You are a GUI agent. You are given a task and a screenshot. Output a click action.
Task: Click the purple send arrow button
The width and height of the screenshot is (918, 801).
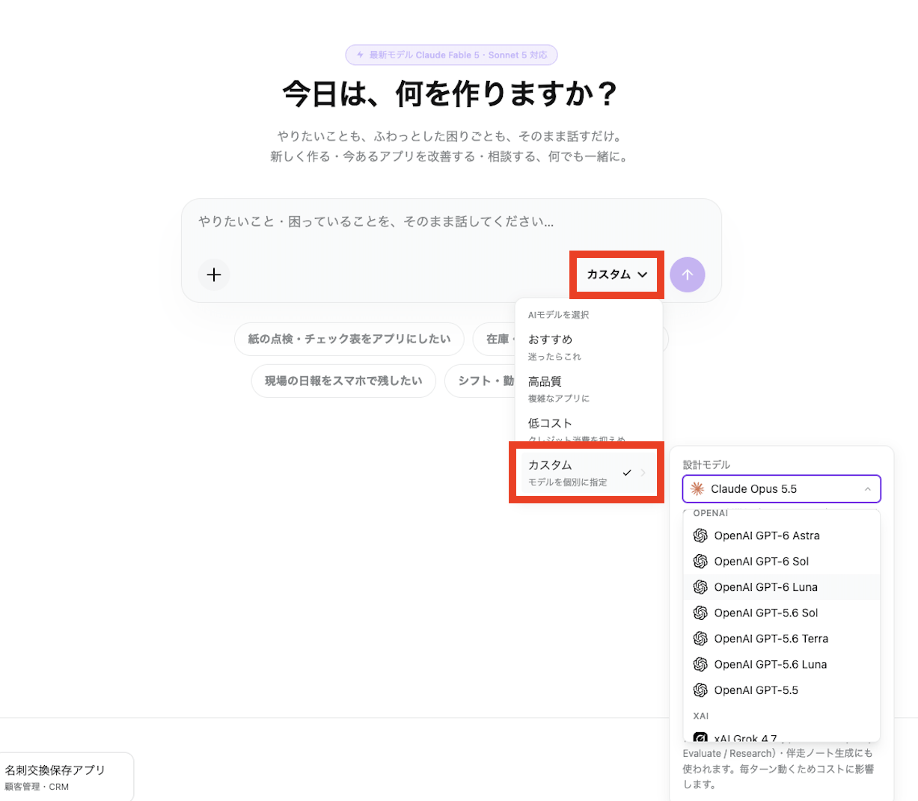click(688, 274)
